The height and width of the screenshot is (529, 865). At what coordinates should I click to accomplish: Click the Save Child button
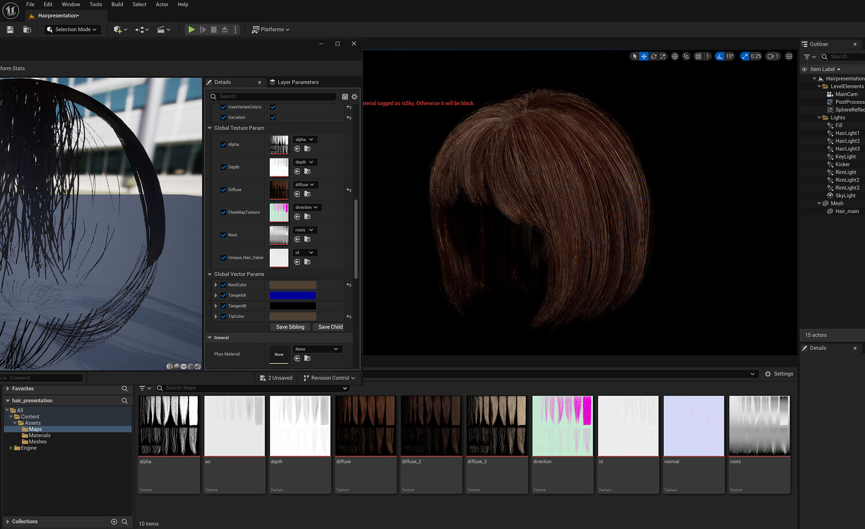pyautogui.click(x=330, y=327)
